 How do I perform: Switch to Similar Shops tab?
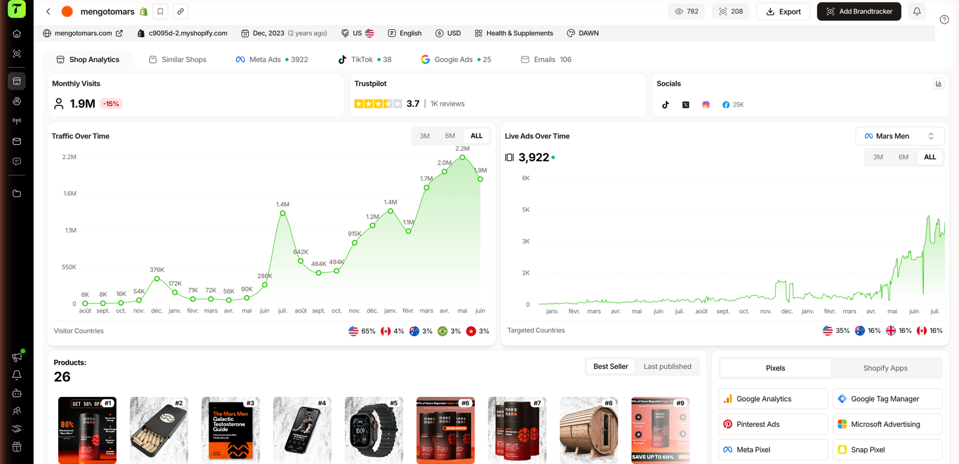tap(177, 59)
